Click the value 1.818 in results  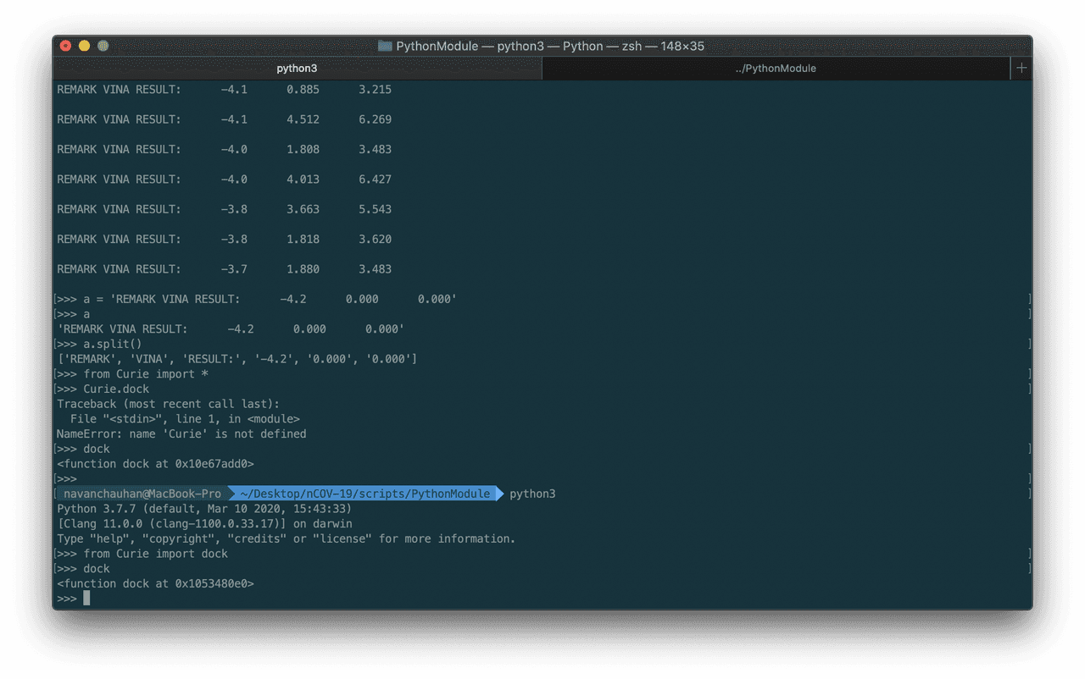[303, 240]
